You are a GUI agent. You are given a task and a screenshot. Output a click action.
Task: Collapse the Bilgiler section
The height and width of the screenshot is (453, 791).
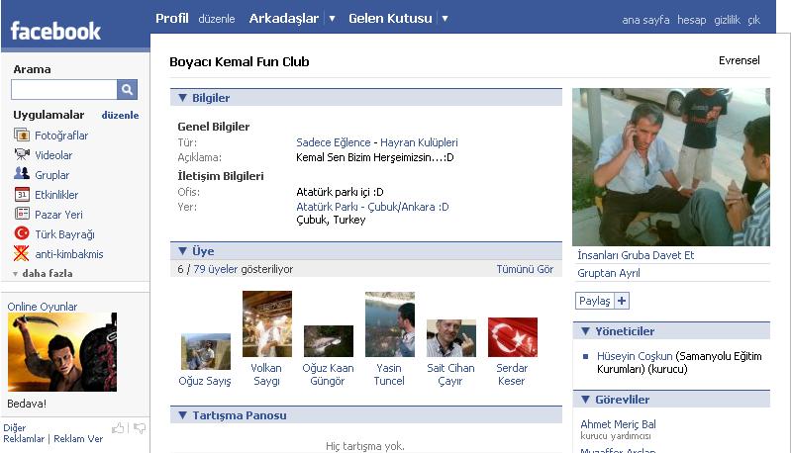tap(182, 98)
